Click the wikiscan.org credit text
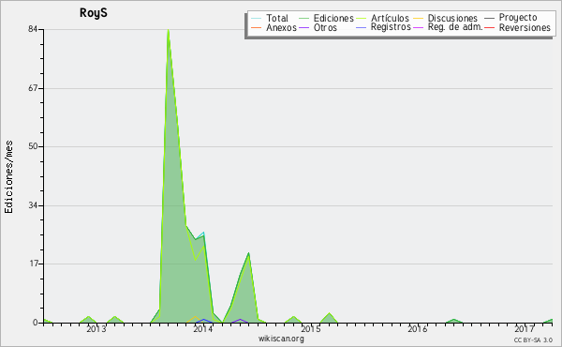562x347 pixels. 281,339
